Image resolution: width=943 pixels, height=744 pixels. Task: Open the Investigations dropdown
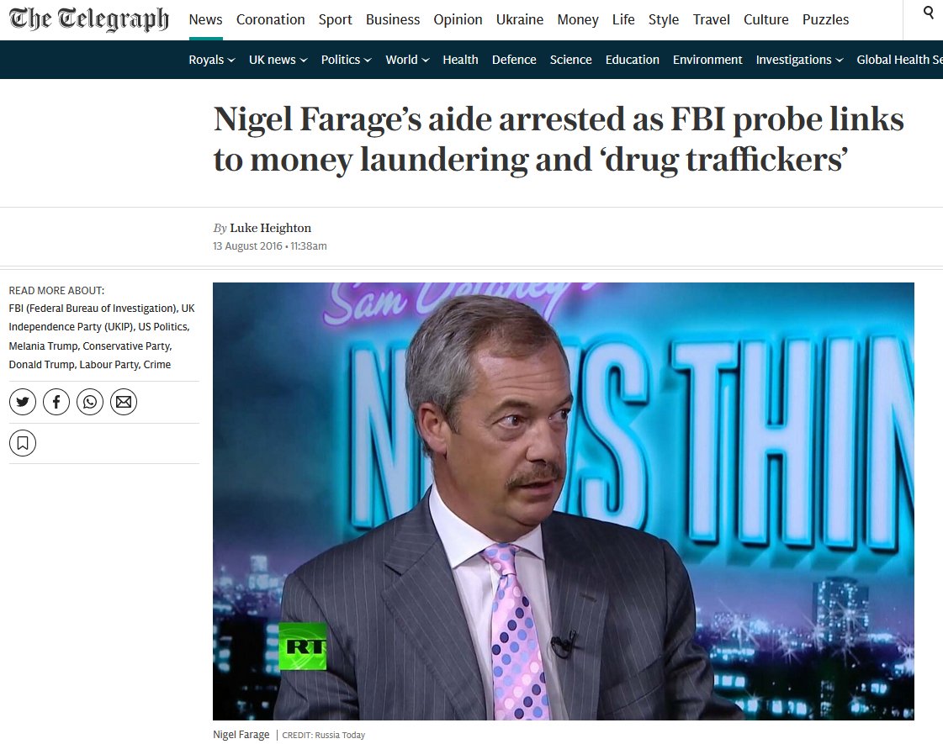point(799,60)
